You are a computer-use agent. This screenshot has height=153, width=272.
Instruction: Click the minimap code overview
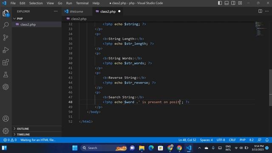point(261,29)
